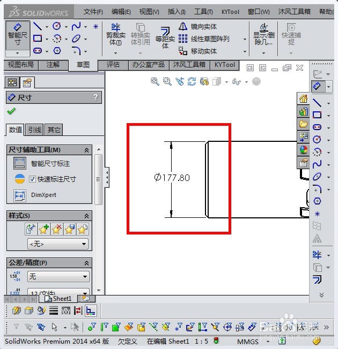Open the Appearances color ball icon
Screen dimensions: 338x349
pyautogui.click(x=303, y=150)
